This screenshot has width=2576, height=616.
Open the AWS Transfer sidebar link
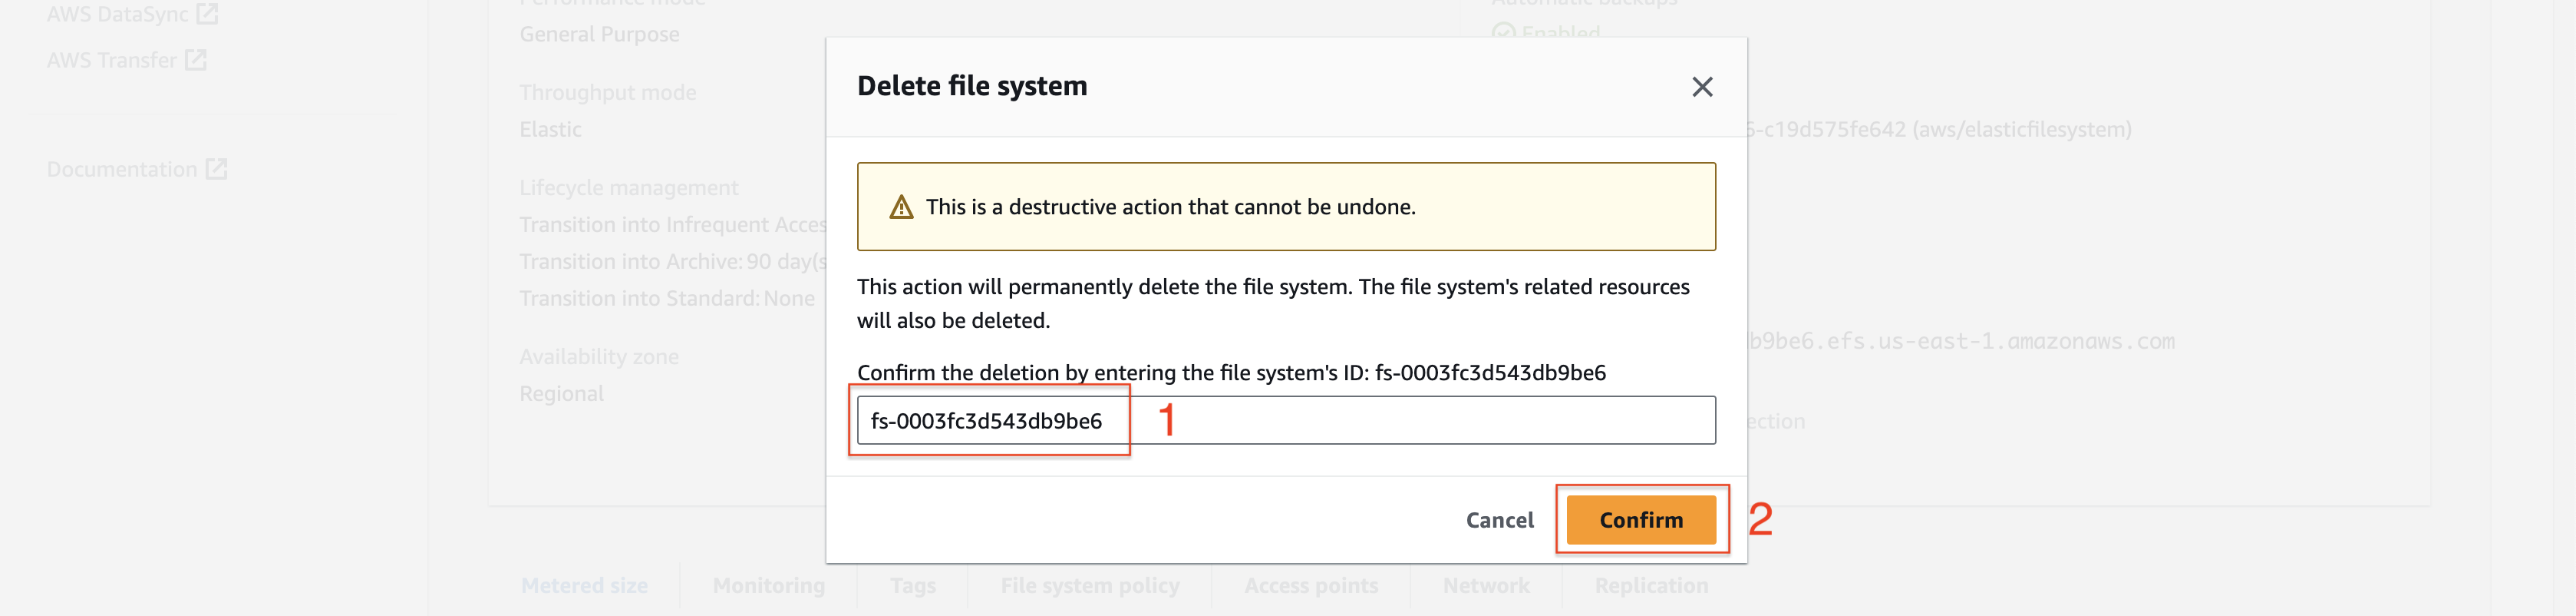click(126, 60)
